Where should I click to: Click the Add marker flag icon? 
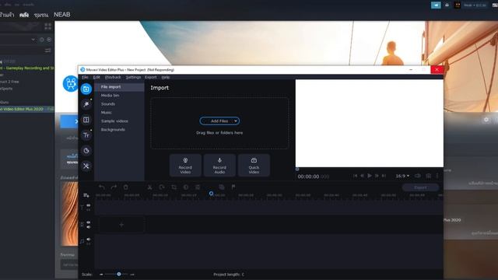click(233, 187)
